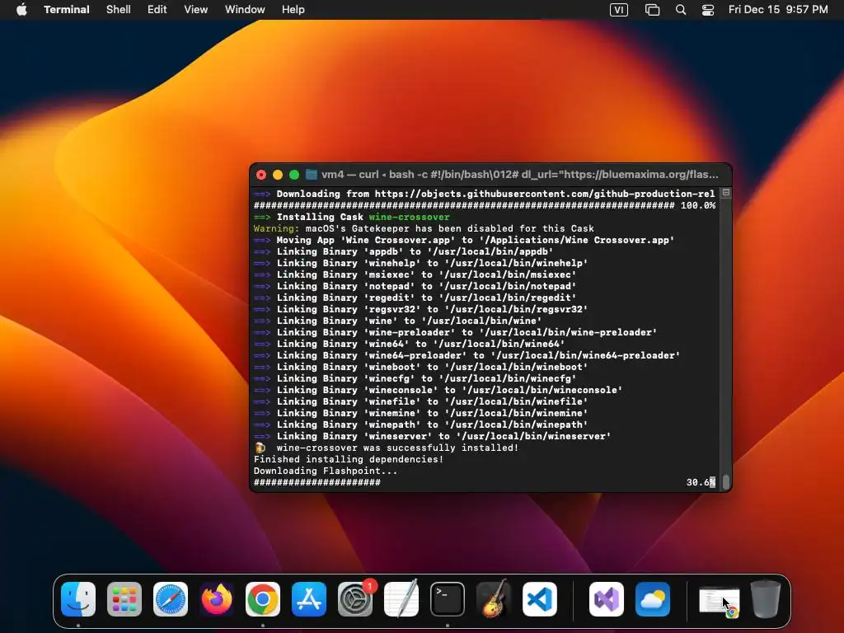
Task: Click the green 'wine-crossover' cask name
Action: (409, 217)
